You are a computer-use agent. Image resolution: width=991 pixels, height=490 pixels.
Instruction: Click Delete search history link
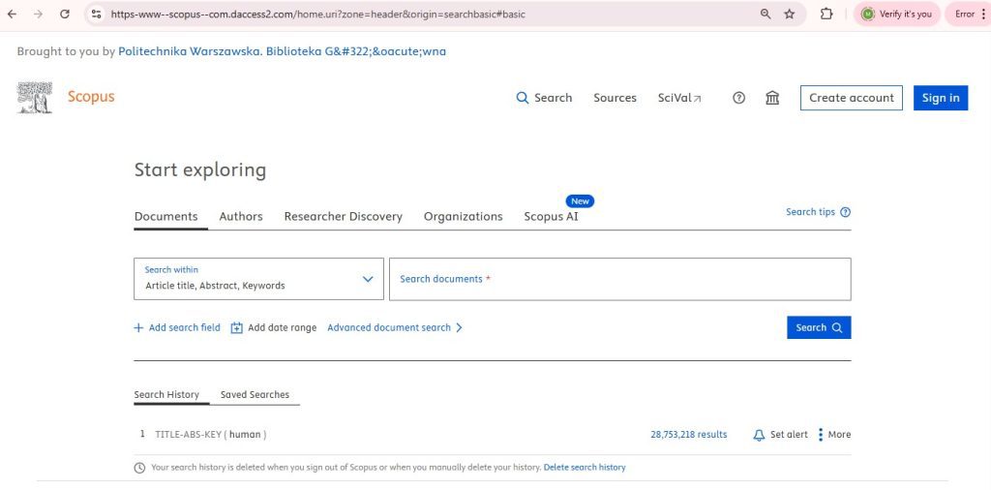[585, 468]
